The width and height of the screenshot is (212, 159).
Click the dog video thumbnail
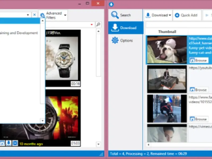coord(167,50)
